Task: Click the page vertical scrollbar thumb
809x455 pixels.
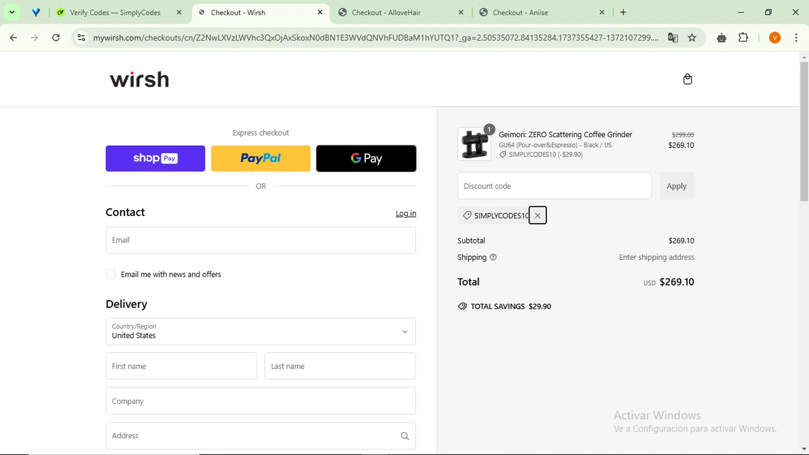Action: click(x=804, y=131)
